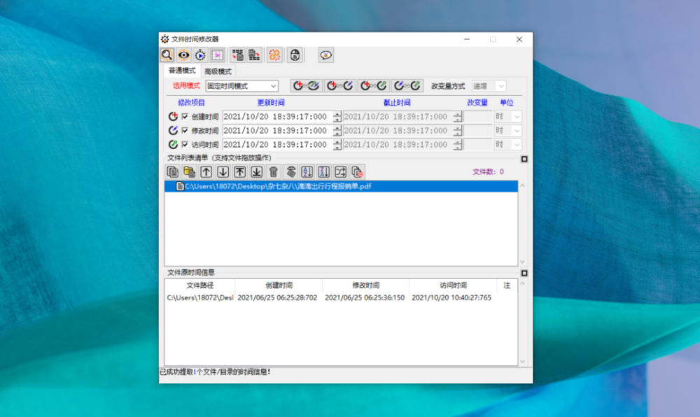This screenshot has width=700, height=417.
Task: Click the eye preview icon in toolbar
Action: click(183, 55)
